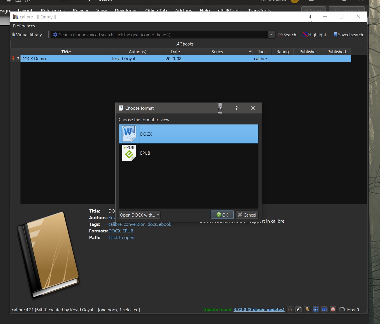The height and width of the screenshot is (324, 380).
Task: Click Cancel in the Choose format dialog
Action: point(247,215)
